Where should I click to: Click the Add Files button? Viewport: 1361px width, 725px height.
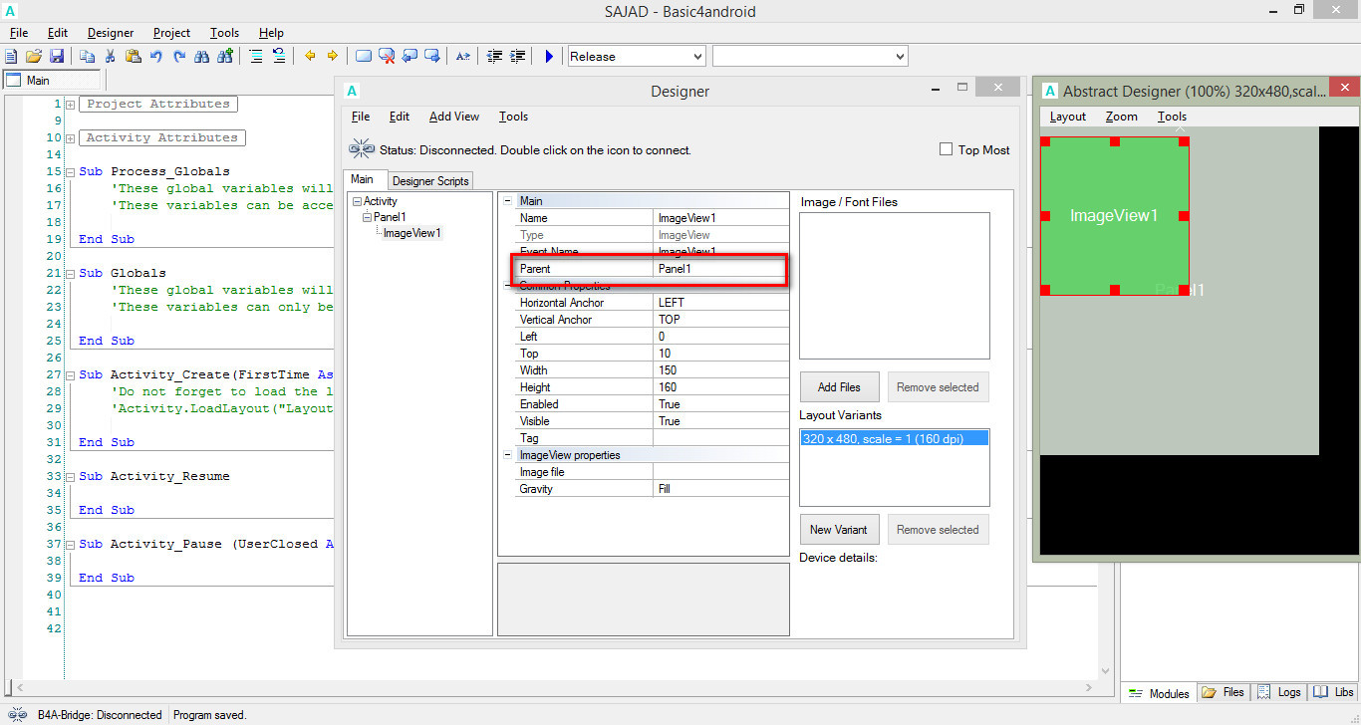click(839, 387)
